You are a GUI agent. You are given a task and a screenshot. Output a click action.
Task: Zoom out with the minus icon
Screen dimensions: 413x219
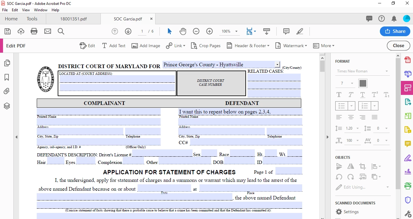tap(196, 31)
